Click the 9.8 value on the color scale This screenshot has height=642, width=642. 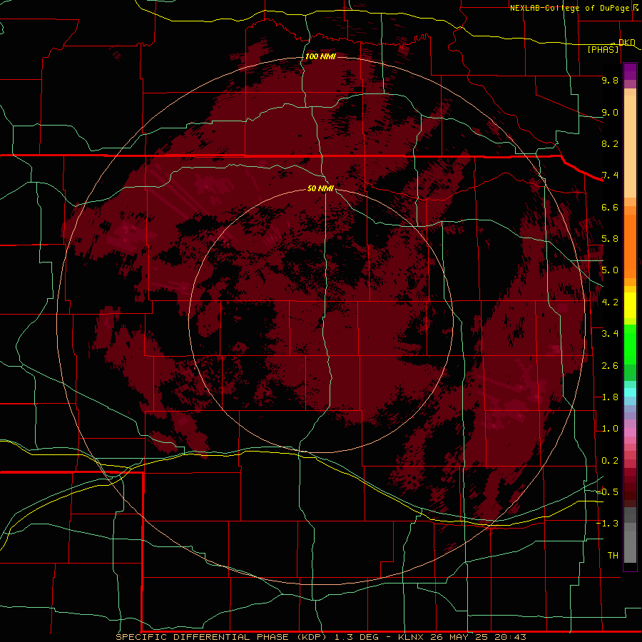tap(610, 80)
